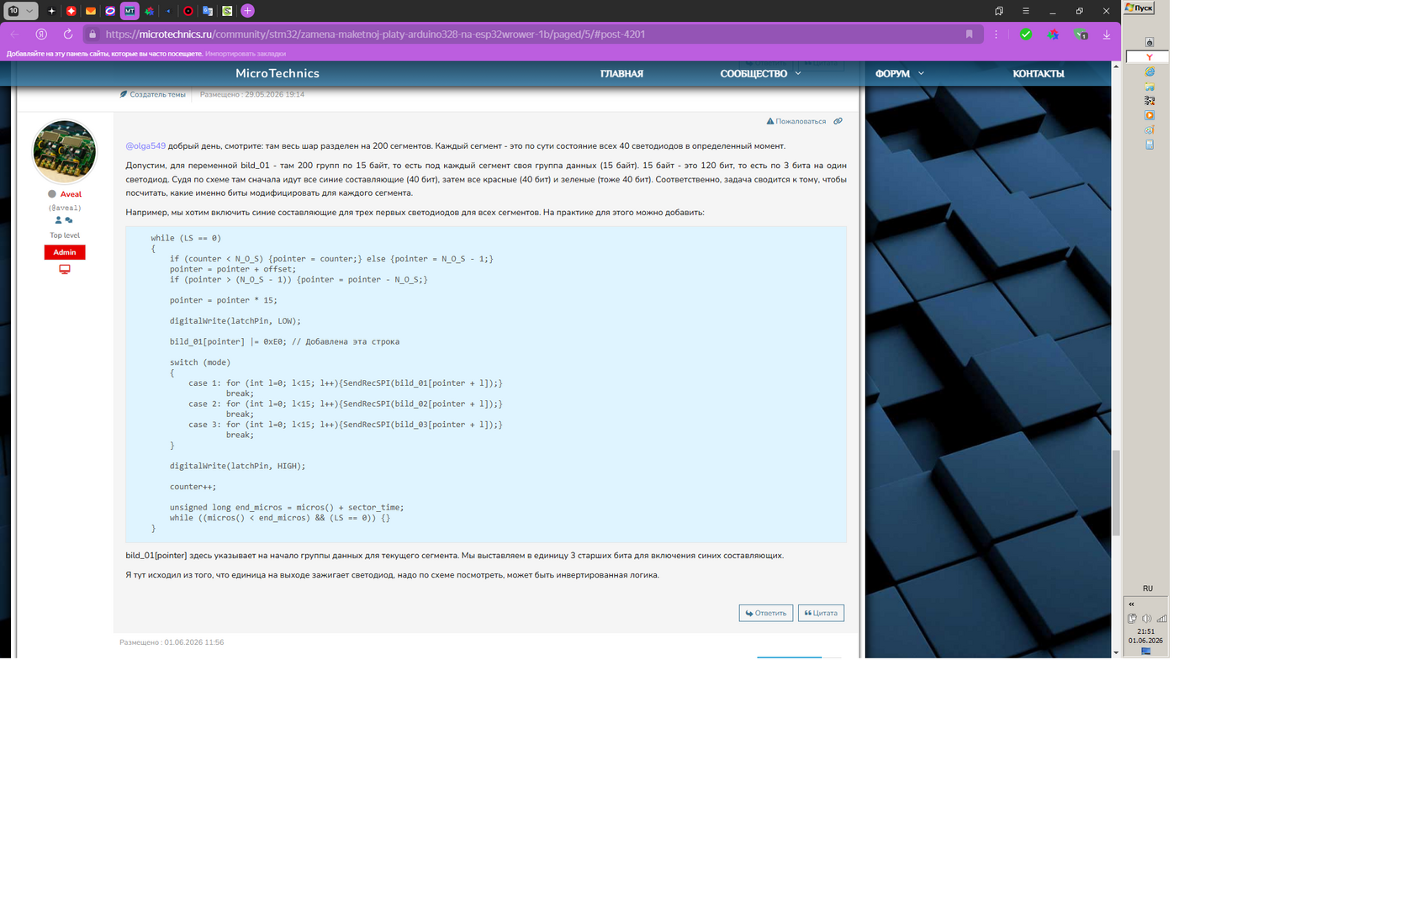
Task: Click the volume speaker tray icon
Action: click(1146, 619)
